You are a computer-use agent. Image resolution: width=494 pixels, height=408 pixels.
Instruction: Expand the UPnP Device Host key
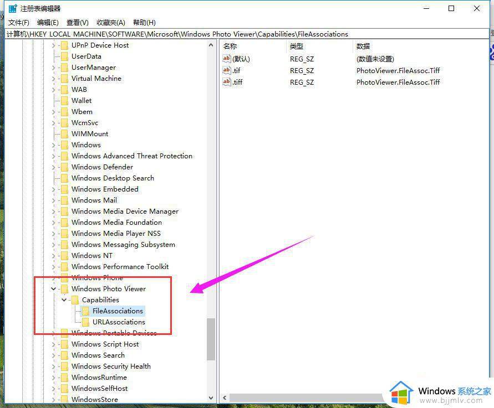pyautogui.click(x=54, y=45)
